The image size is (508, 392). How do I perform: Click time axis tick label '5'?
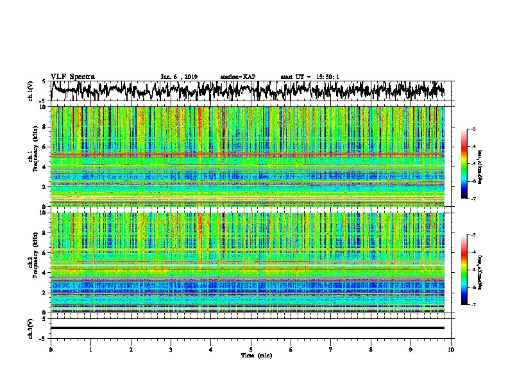click(251, 350)
